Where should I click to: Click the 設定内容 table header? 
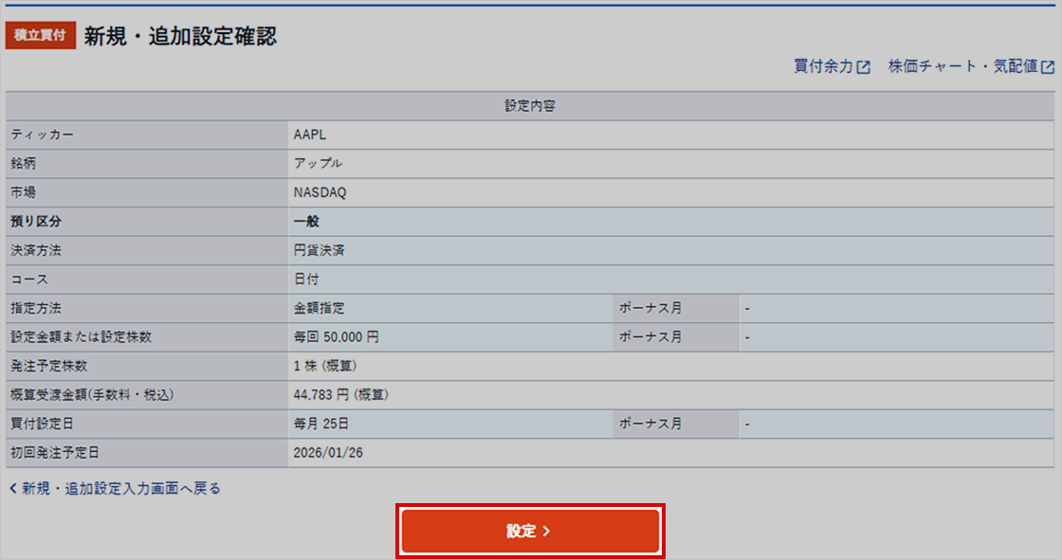[530, 106]
